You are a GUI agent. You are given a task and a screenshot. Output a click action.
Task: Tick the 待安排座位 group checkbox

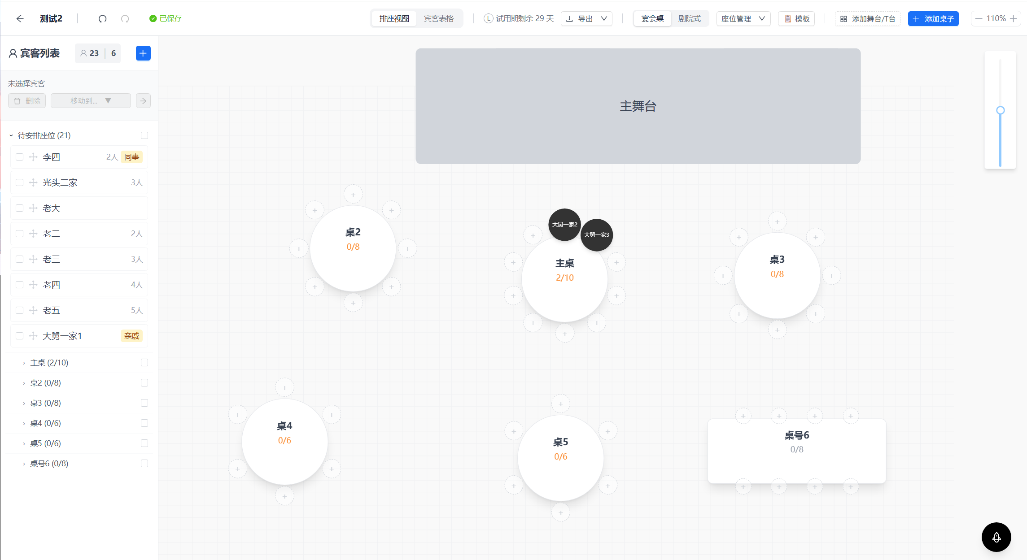tap(144, 135)
